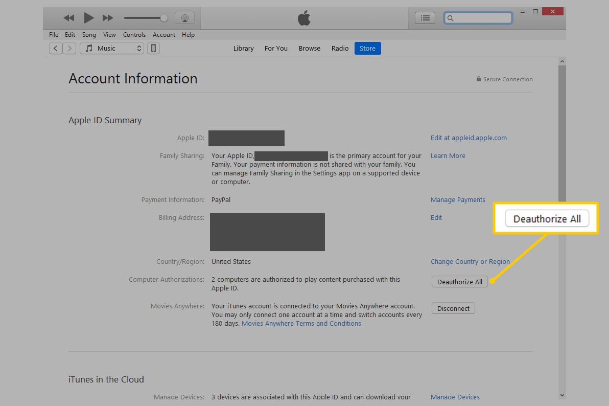The height and width of the screenshot is (406, 609).
Task: Open the Account menu
Action: pyautogui.click(x=164, y=35)
